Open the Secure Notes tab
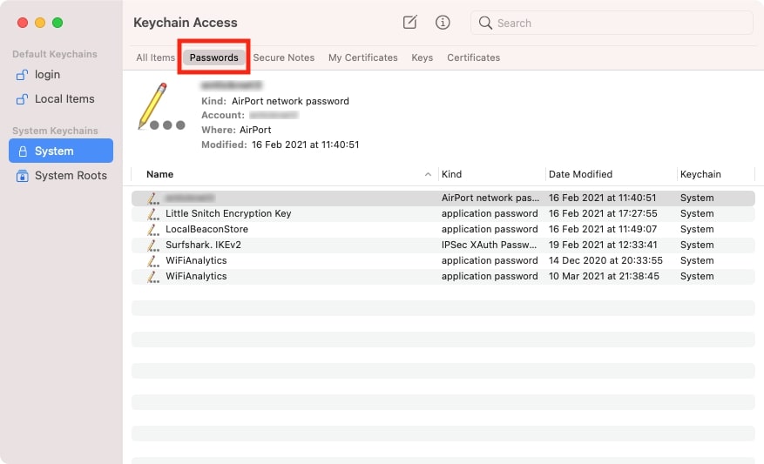 [284, 57]
